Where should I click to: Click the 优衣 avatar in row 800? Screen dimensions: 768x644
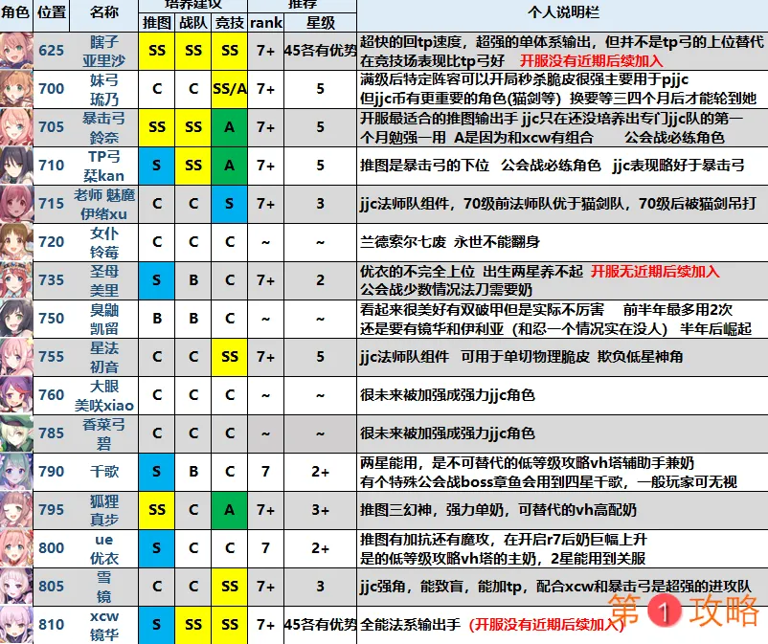(x=16, y=548)
